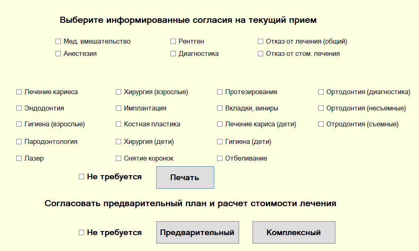Check the Мед. вмешательство consent box
This screenshot has height=251, width=419.
click(x=58, y=42)
